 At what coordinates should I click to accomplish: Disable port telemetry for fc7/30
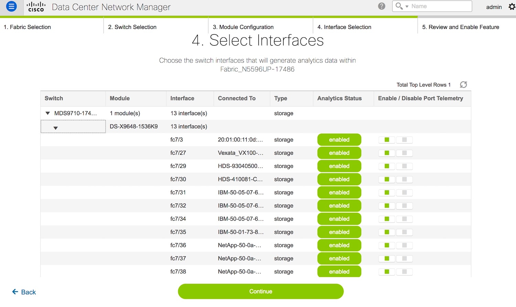coord(405,179)
